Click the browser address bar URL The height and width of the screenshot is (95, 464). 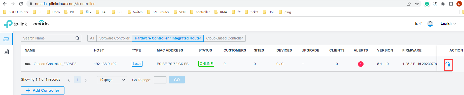coord(65,4)
